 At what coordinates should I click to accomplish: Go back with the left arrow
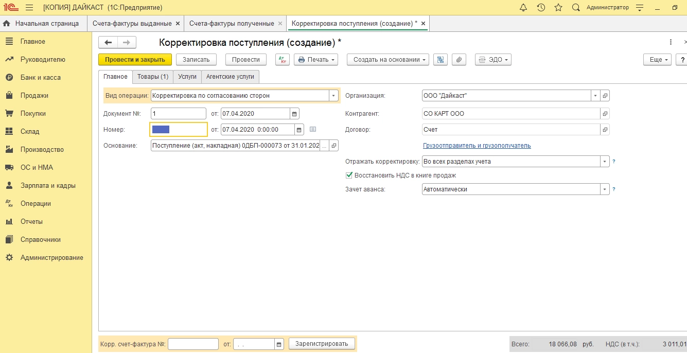(108, 43)
